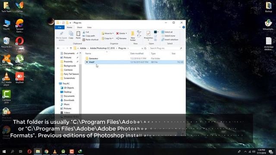This screenshot has height=155, width=276.
Task: Click Invert selection command
Action: coord(169,40)
